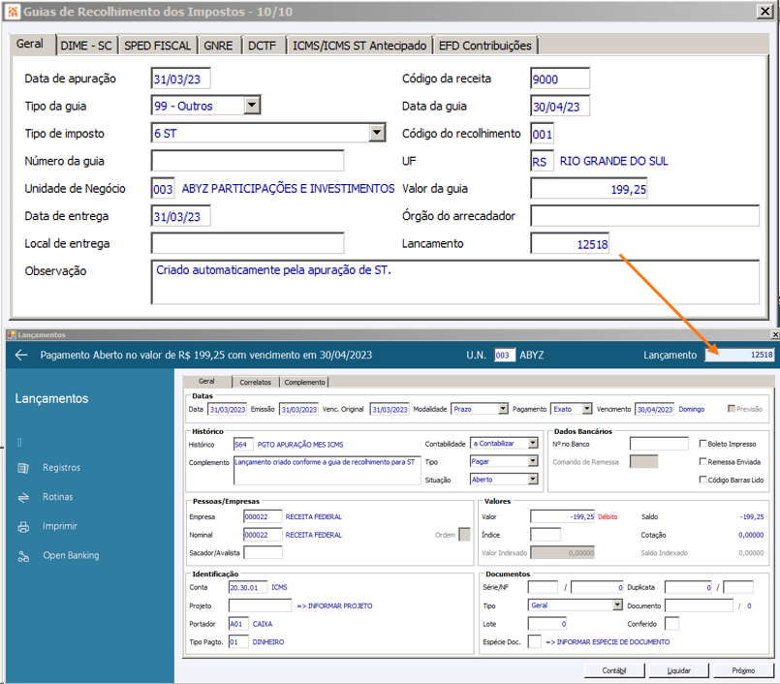Open the Complemento tab
This screenshot has width=780, height=684.
click(304, 382)
